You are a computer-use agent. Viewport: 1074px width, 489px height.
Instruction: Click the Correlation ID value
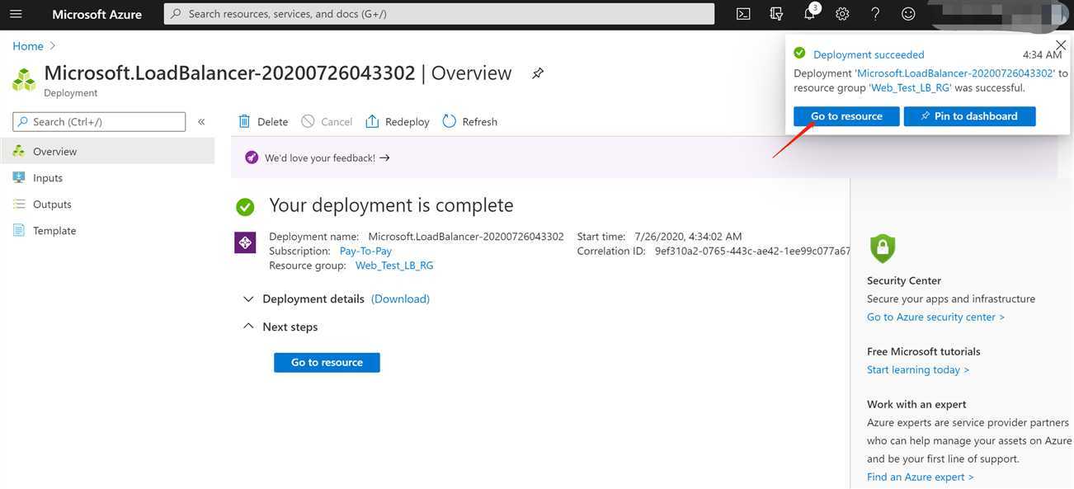pos(752,251)
